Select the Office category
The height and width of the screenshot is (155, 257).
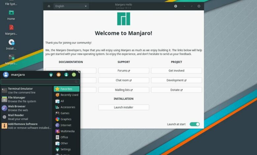click(x=67, y=137)
